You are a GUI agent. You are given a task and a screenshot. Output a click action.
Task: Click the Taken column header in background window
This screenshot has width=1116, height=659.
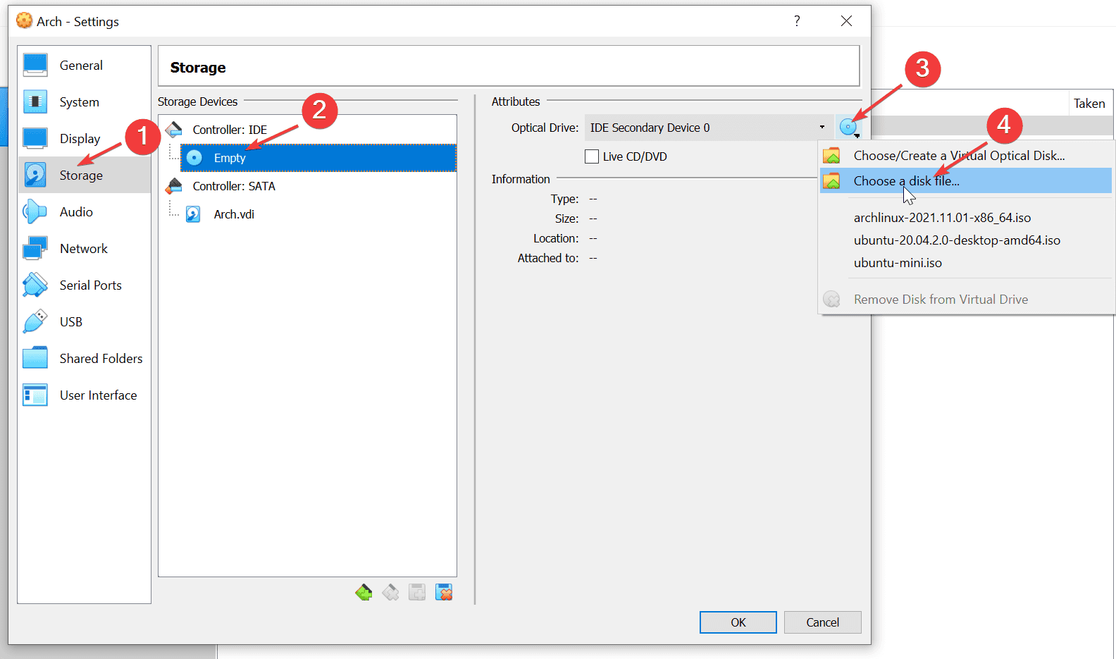1089,104
